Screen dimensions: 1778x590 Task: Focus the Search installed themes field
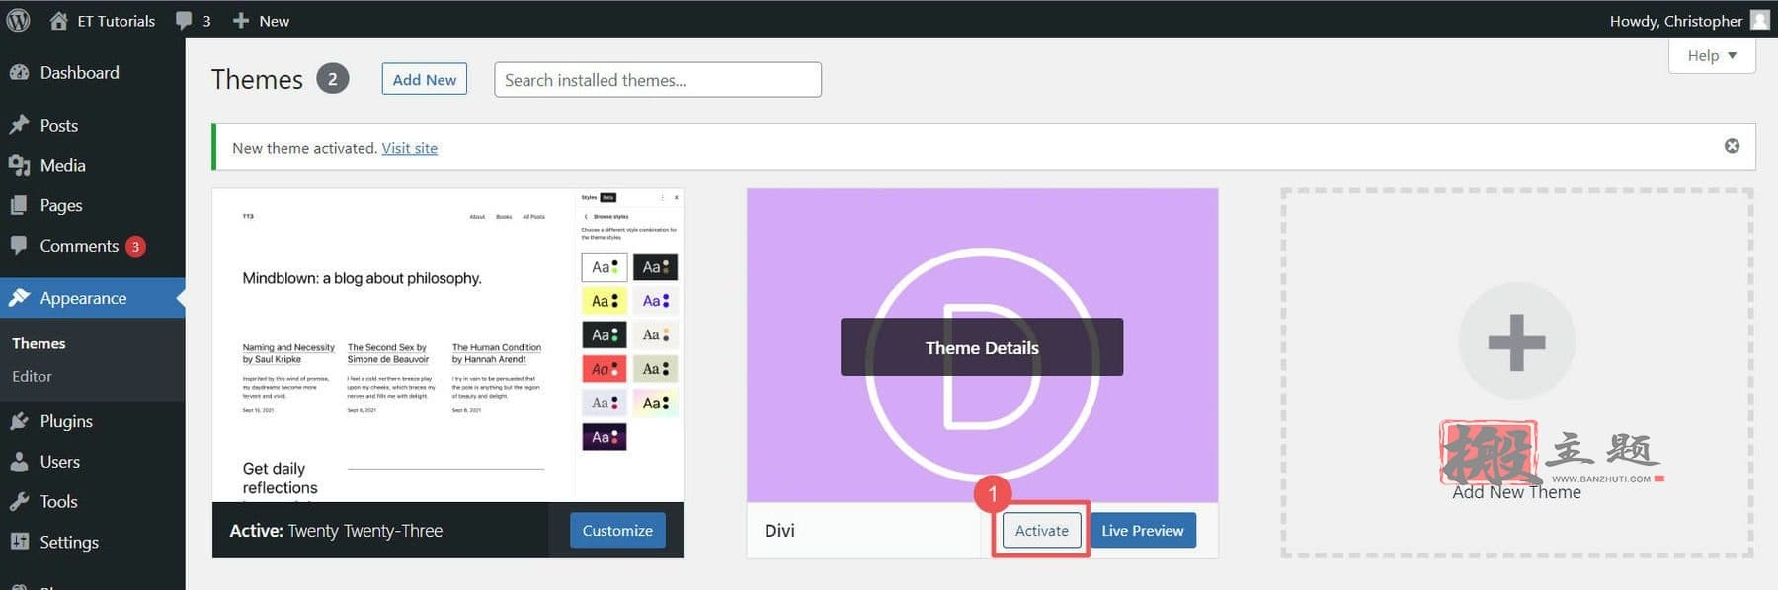click(x=658, y=80)
